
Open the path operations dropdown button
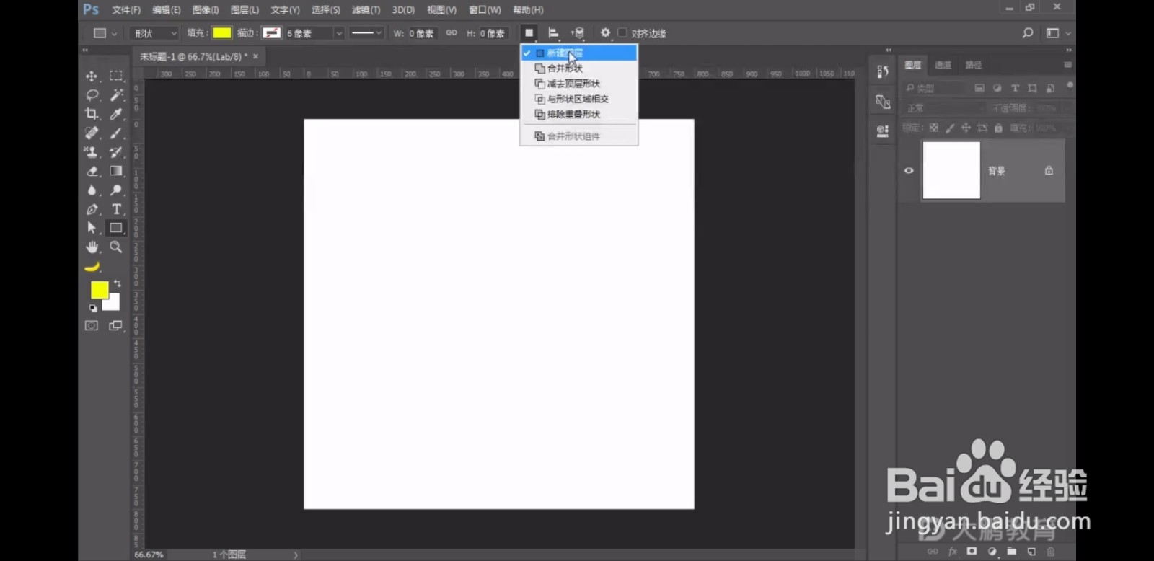point(529,33)
